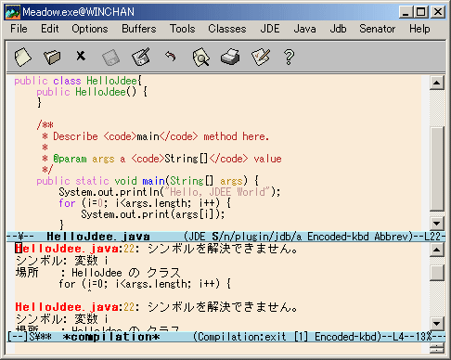Open the Classes menu

tap(227, 29)
